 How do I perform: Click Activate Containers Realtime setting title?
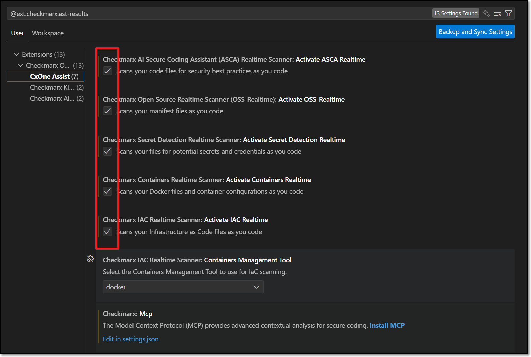pyautogui.click(x=268, y=180)
